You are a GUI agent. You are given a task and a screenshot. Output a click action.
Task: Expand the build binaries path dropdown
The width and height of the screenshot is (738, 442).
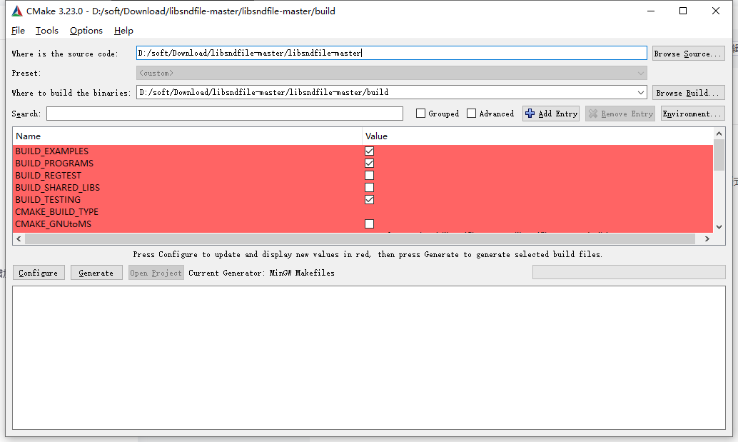(640, 93)
